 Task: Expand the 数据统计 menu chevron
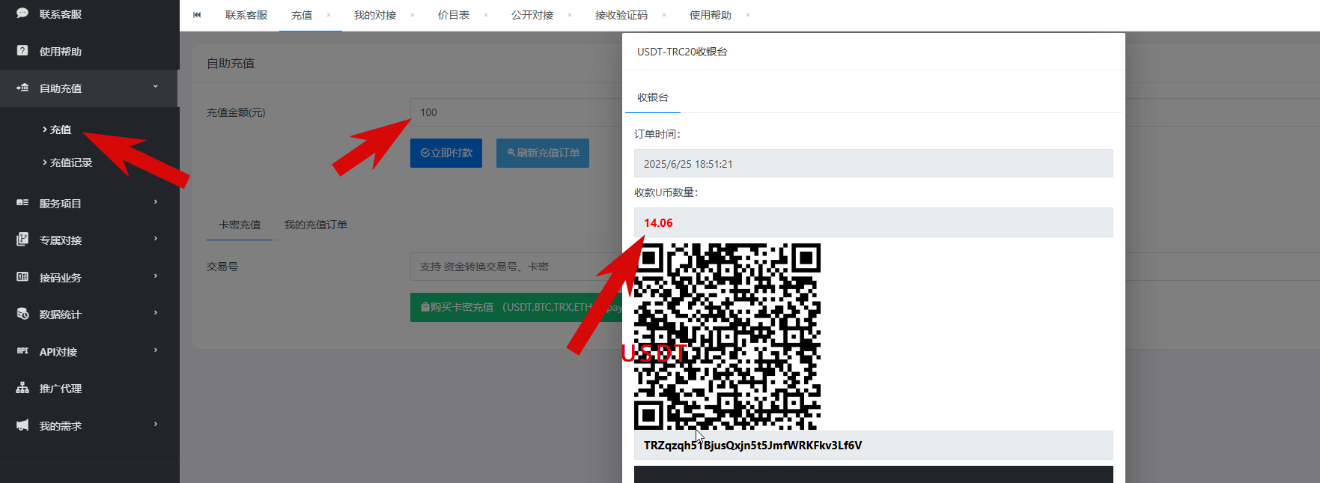[x=156, y=313]
